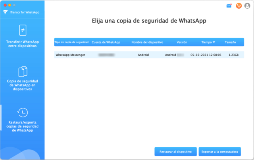
Task: Open the shopping cart icon
Action: [x=239, y=6]
